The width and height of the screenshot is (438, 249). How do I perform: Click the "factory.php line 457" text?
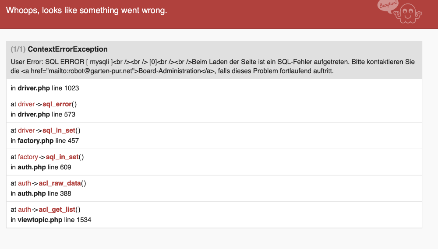coord(45,140)
